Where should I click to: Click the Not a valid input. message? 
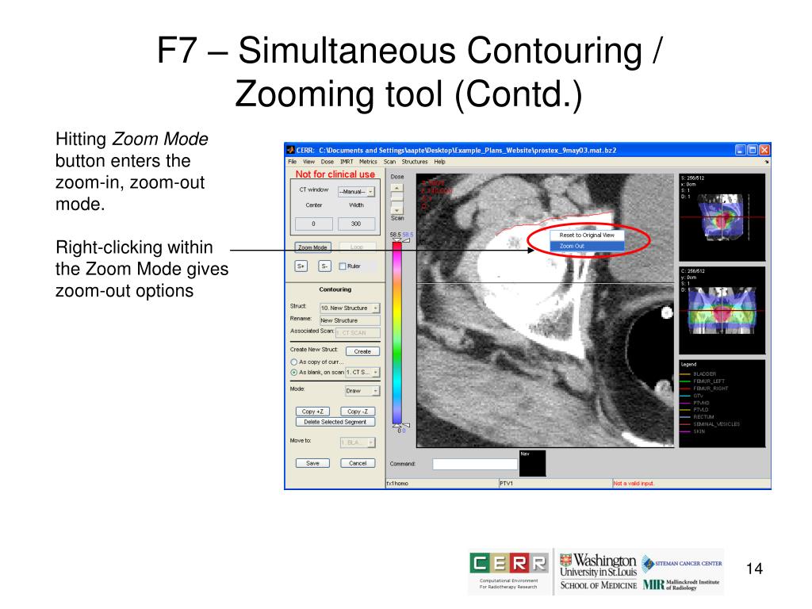click(634, 483)
